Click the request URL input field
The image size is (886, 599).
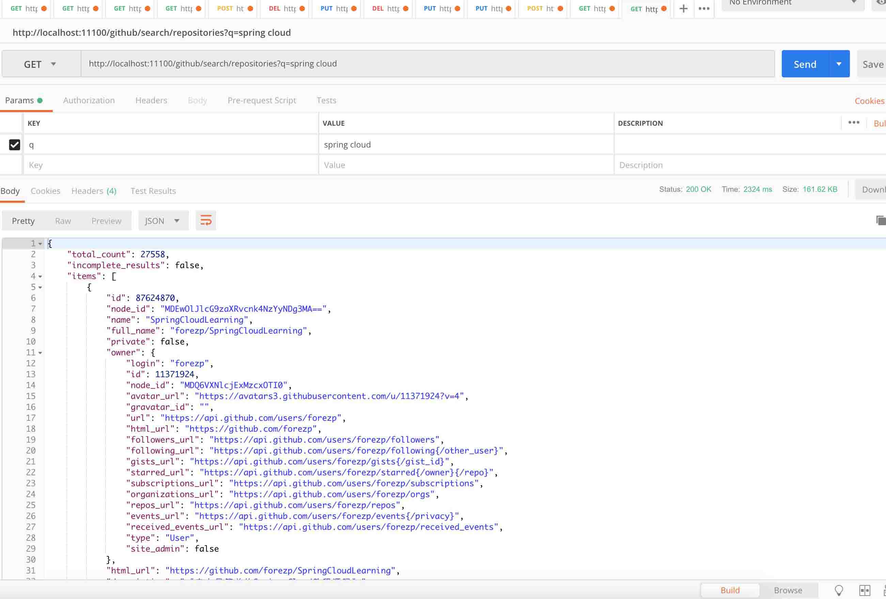(427, 64)
